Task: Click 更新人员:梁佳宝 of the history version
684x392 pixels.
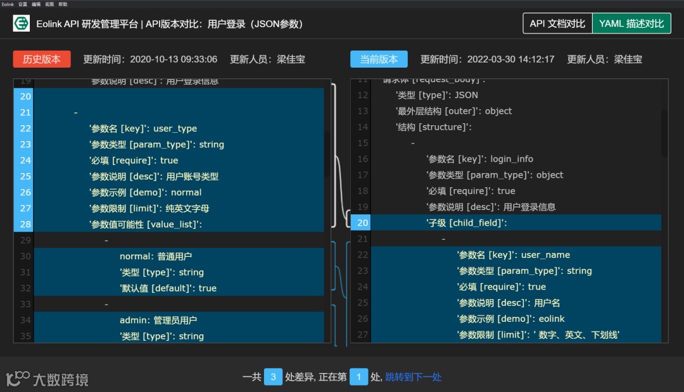Action: point(267,59)
